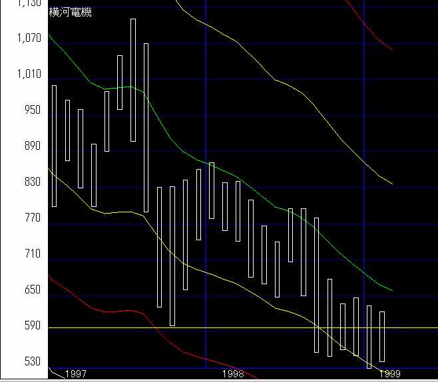Select the 1999 year label on time axis
Screen dimensions: 438x382
390,374
